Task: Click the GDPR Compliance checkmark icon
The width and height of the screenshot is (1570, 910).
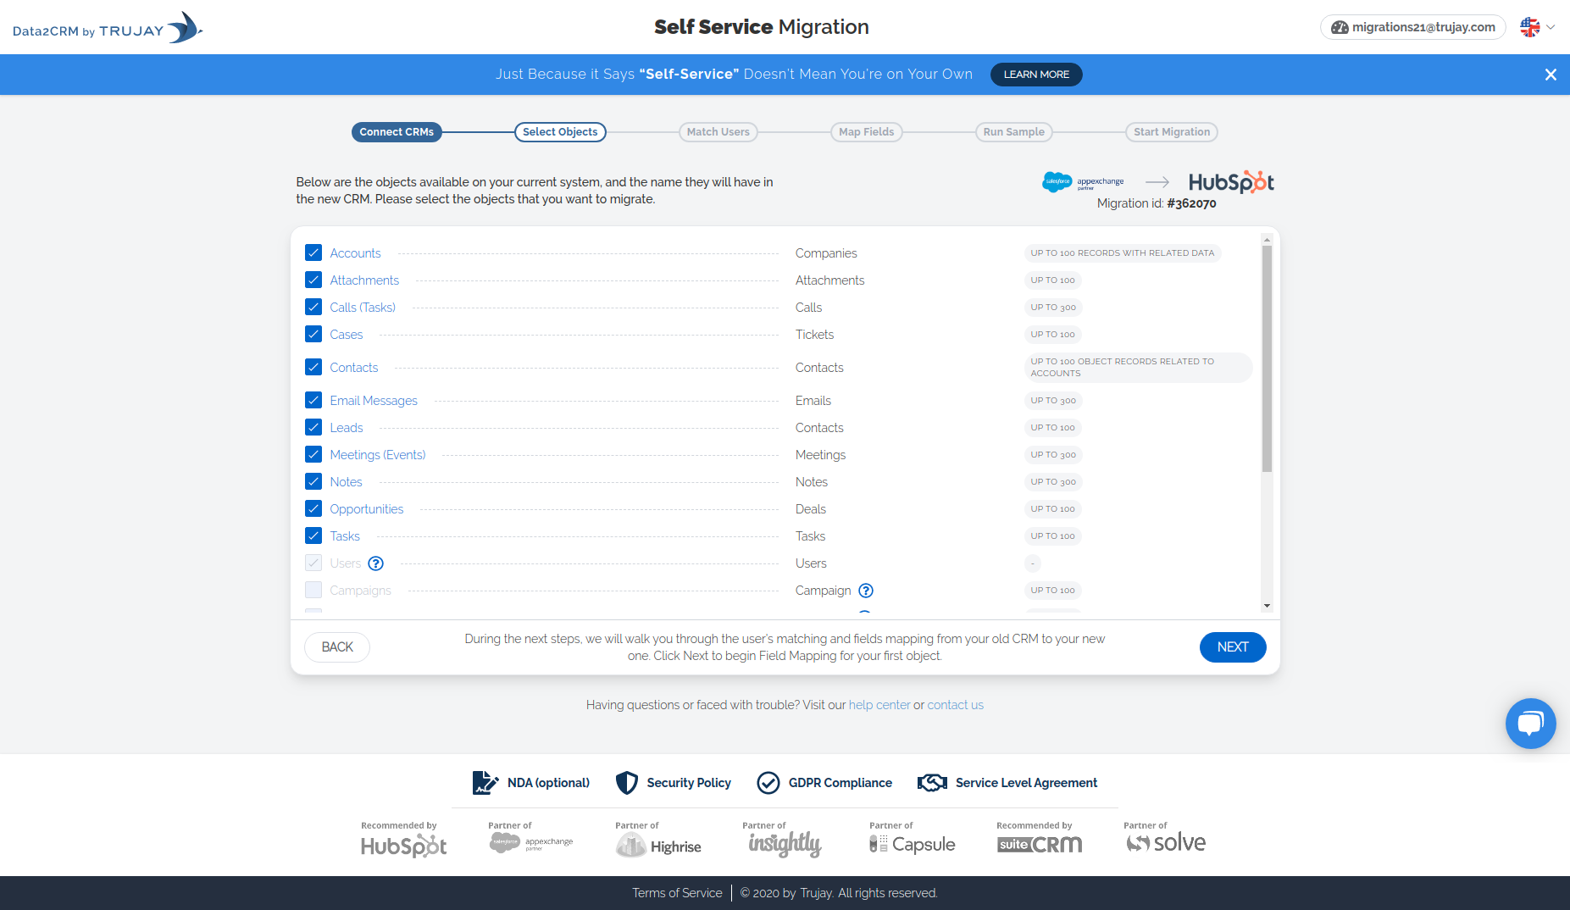Action: (768, 783)
